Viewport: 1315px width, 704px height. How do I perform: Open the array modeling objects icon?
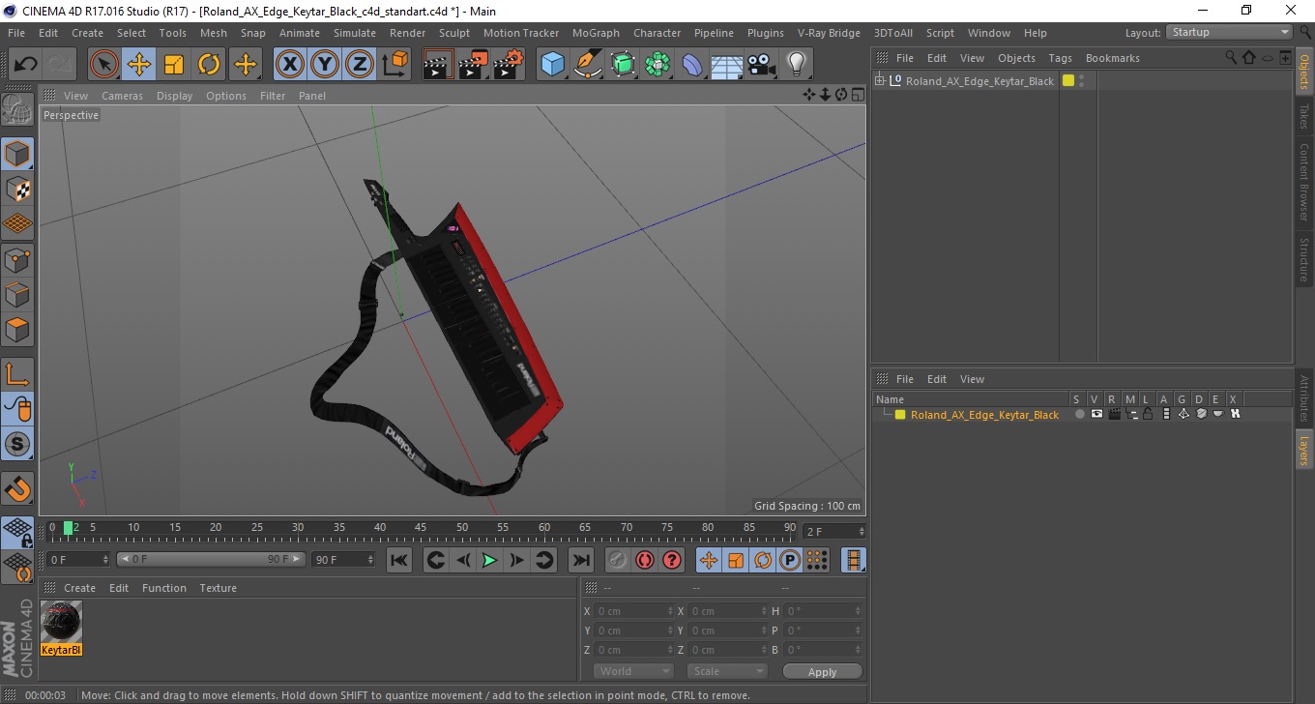coord(657,65)
